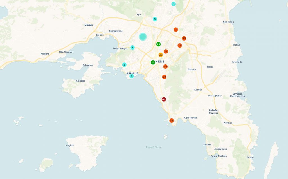288x179 pixels.
Task: Click the Lavrio town label
Action: [x=250, y=157]
